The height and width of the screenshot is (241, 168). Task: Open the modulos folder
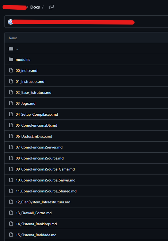pyautogui.click(x=23, y=60)
